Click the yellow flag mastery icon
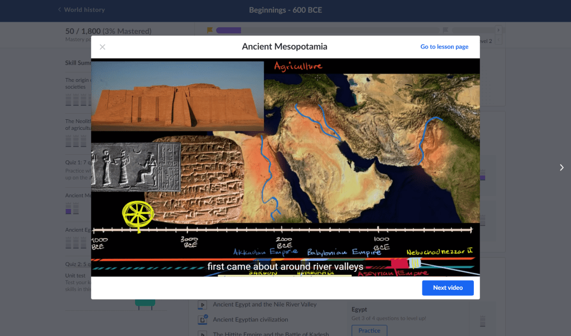The height and width of the screenshot is (336, 571). tap(210, 30)
